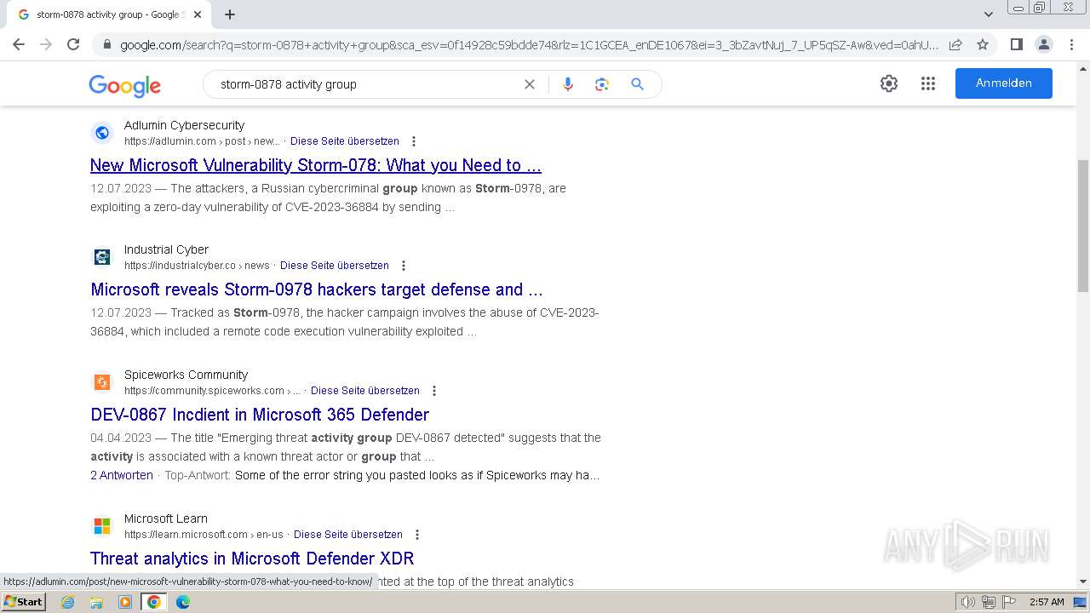The width and height of the screenshot is (1090, 613).
Task: Toggle the browser side panel
Action: 1016,44
